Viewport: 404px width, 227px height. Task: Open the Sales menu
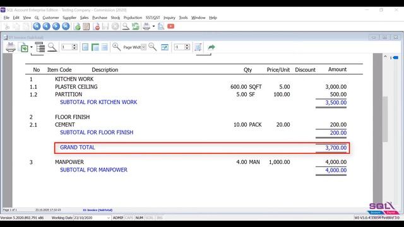pos(84,18)
